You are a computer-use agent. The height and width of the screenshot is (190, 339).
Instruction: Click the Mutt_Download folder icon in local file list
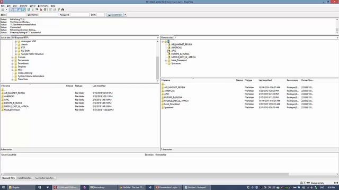[3, 110]
